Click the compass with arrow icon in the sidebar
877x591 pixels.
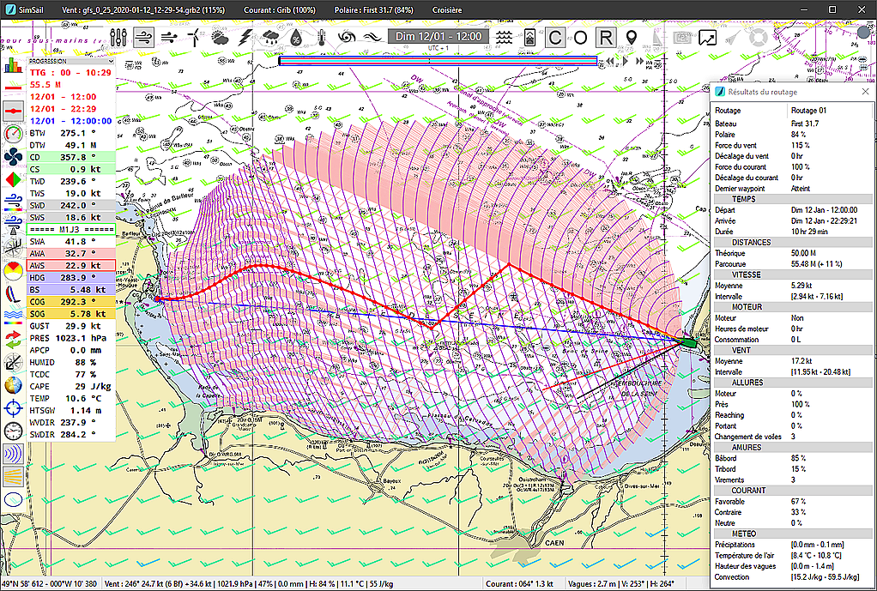(x=13, y=364)
